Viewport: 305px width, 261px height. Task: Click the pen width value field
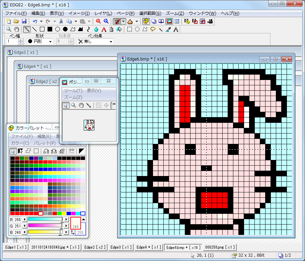click(12, 41)
